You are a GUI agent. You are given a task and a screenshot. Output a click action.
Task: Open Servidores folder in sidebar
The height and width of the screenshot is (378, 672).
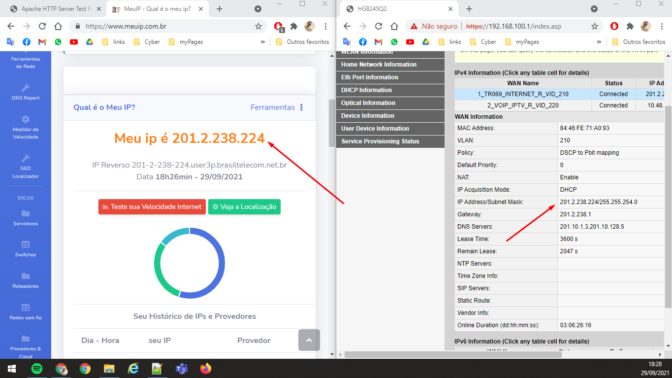pos(26,217)
